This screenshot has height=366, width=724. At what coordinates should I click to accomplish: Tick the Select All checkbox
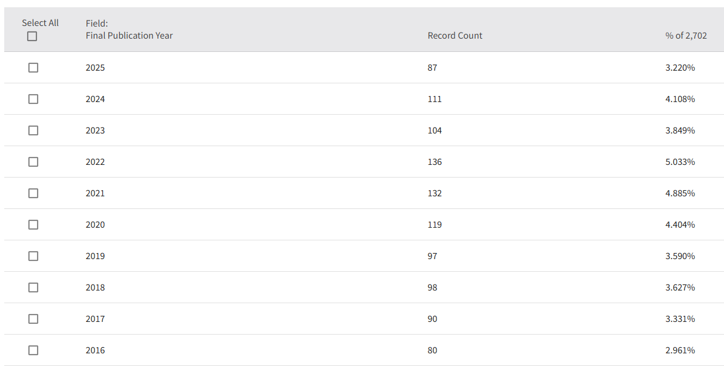(32, 36)
